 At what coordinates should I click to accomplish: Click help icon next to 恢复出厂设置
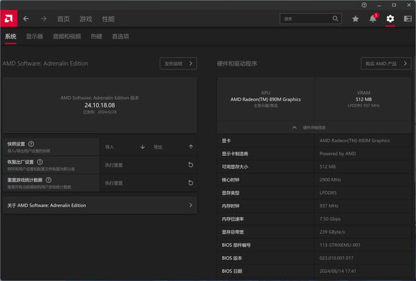point(40,162)
